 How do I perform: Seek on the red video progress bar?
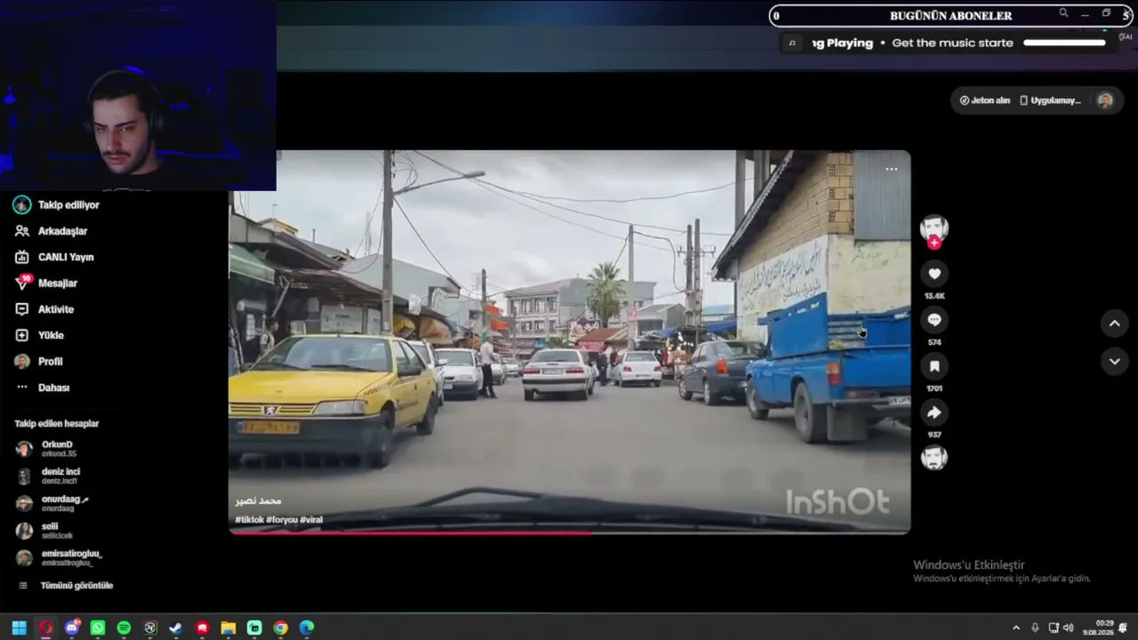coord(569,532)
